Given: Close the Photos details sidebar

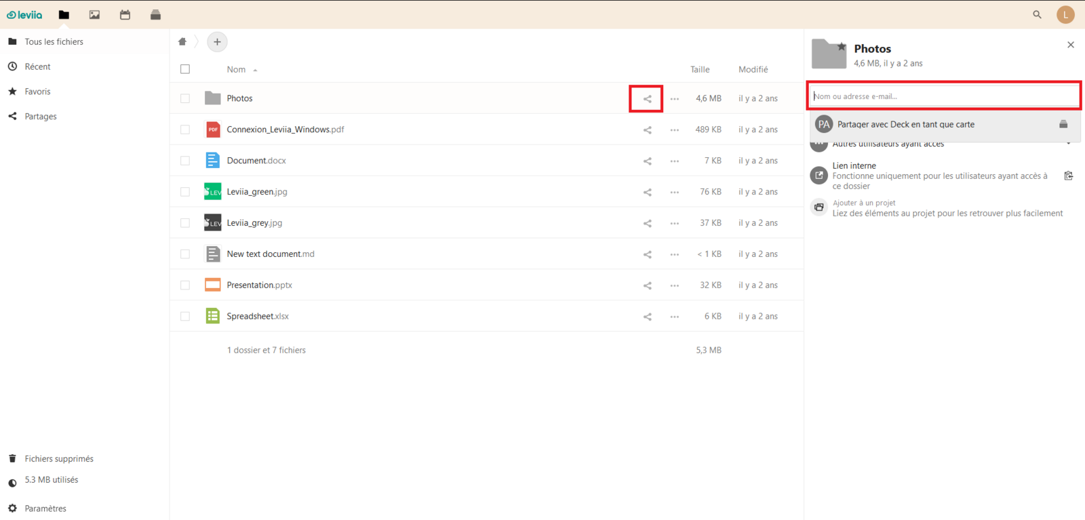Looking at the screenshot, I should pos(1071,45).
